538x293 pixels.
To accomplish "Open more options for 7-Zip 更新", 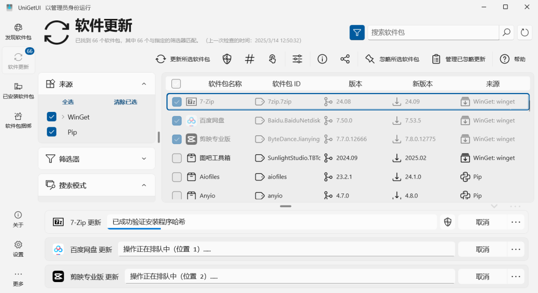I will (516, 222).
